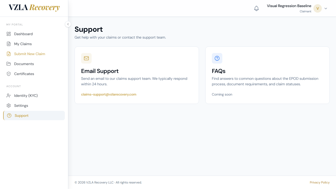Open the notifications bell
This screenshot has width=336, height=189.
tap(256, 8)
